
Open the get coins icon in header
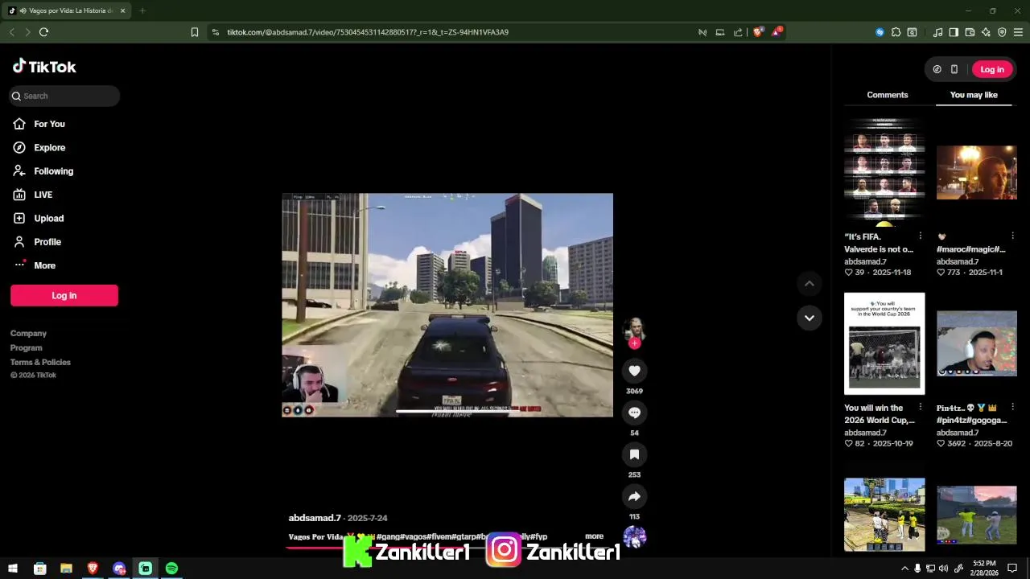[x=937, y=69]
